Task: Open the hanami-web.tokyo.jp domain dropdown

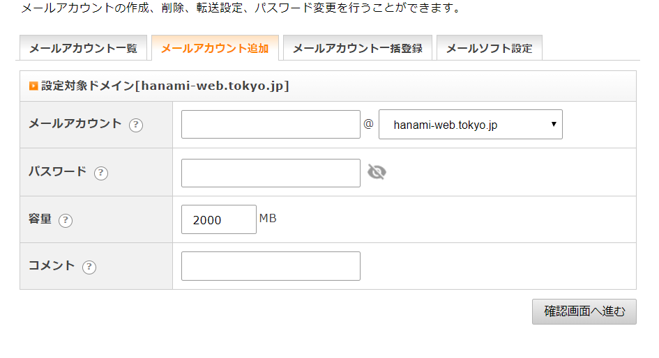Action: coord(470,125)
